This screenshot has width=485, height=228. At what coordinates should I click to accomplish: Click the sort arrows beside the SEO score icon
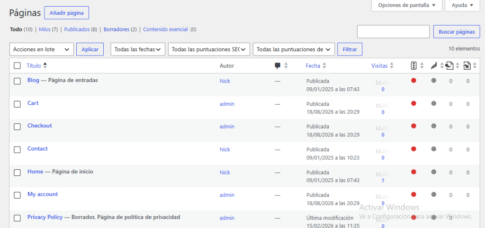point(421,65)
